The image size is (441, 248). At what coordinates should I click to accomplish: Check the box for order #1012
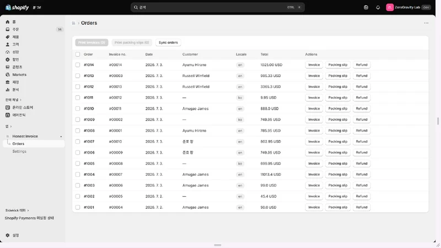78,87
